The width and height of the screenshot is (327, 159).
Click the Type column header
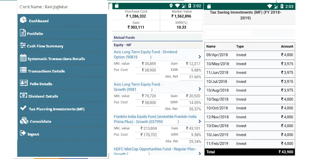pyautogui.click(x=240, y=46)
